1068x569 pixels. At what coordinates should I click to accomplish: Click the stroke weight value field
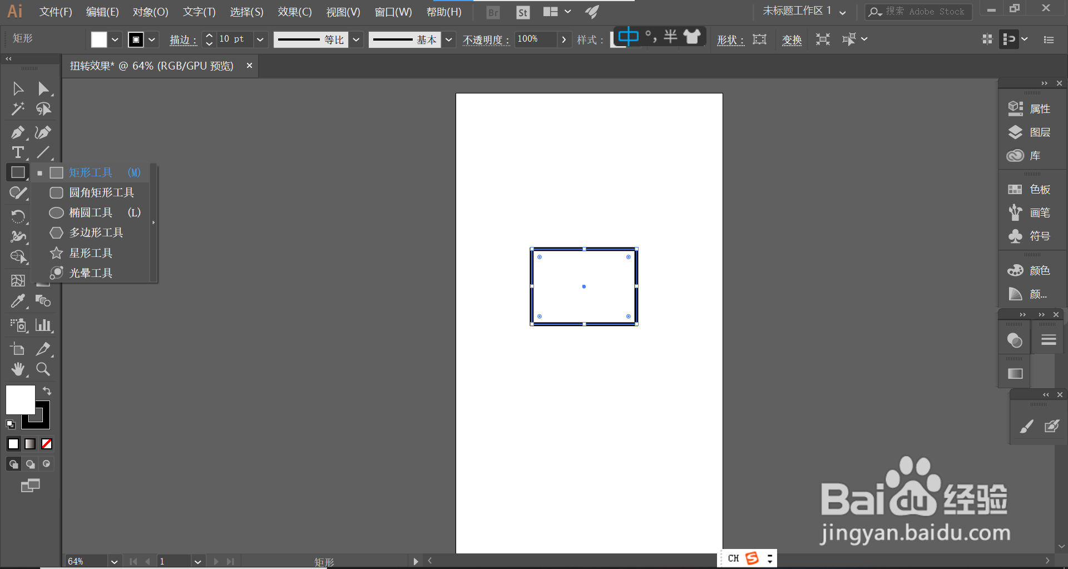click(234, 39)
